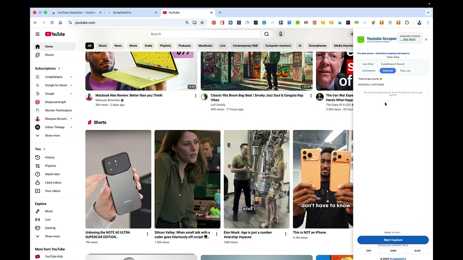Screen dimensions: 463x260
Task: Switch to Play List scraper mode
Action: (405, 71)
